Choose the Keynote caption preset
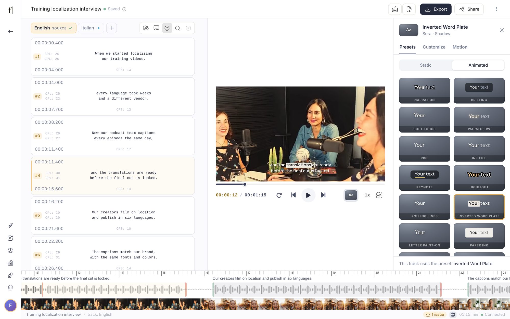This screenshot has width=510, height=319. (x=425, y=178)
